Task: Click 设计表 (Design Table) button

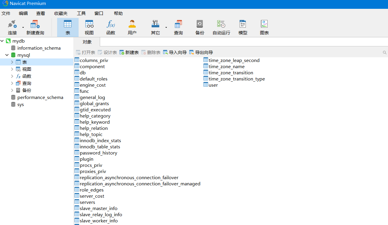Action: click(x=107, y=52)
